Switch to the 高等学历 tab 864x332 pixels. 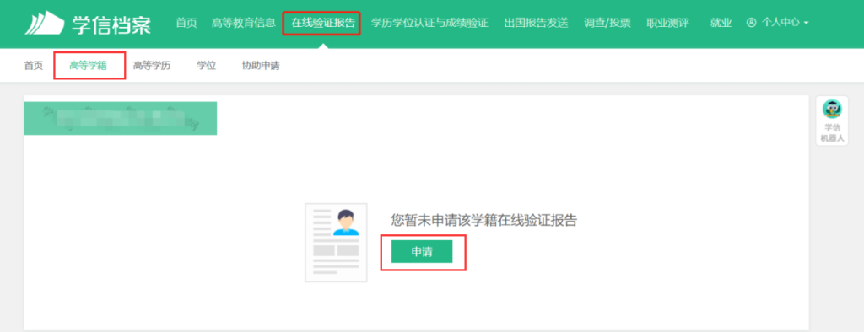tap(152, 66)
